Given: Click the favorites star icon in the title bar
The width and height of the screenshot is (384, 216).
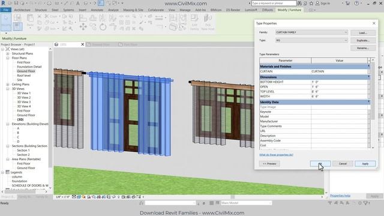Looking at the screenshot, I should (311, 4).
